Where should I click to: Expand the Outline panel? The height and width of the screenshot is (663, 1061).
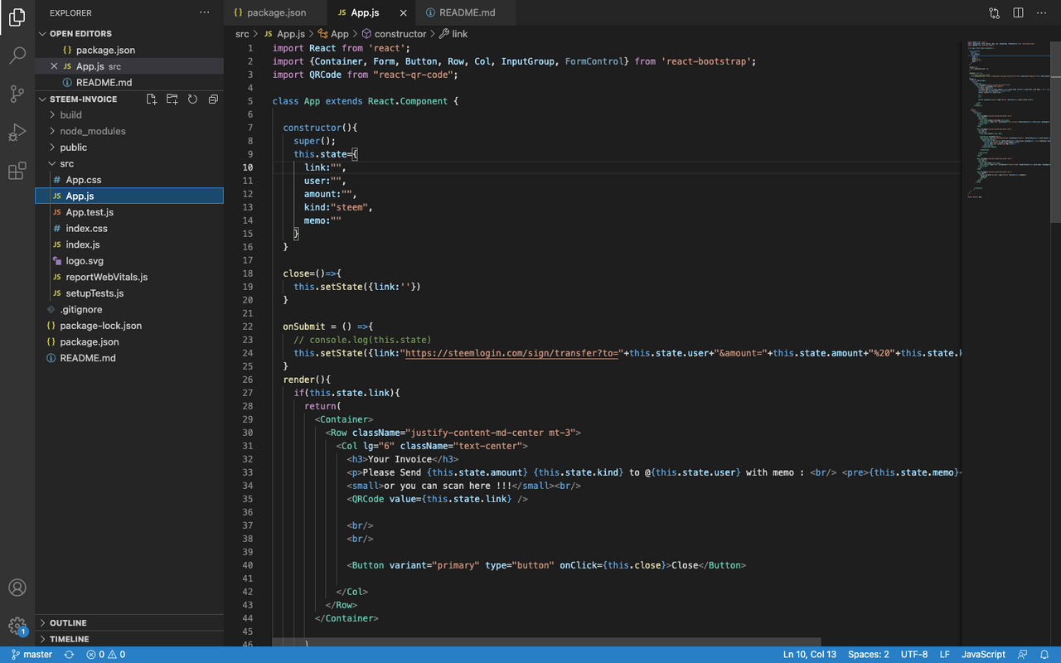(x=129, y=623)
